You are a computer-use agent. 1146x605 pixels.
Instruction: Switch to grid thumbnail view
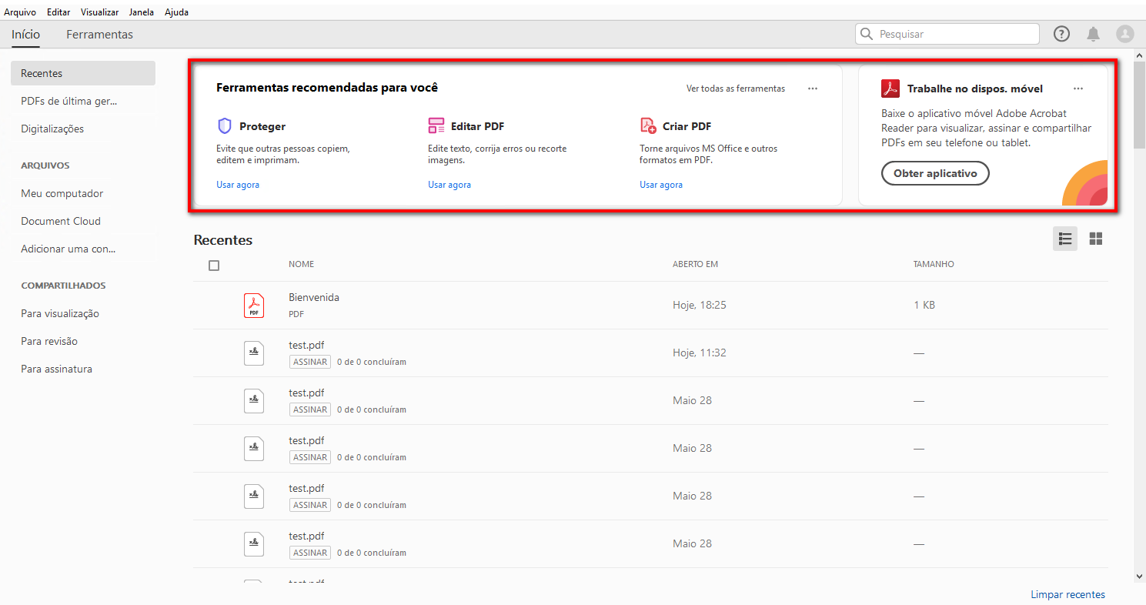tap(1096, 239)
